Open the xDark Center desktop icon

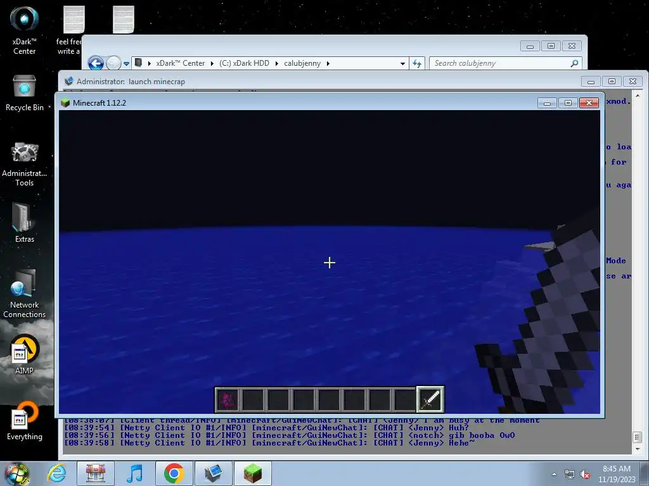tap(25, 30)
